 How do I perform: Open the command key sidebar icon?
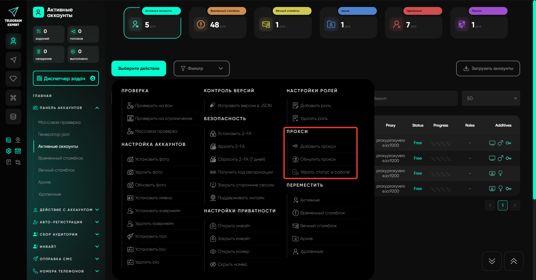13,98
